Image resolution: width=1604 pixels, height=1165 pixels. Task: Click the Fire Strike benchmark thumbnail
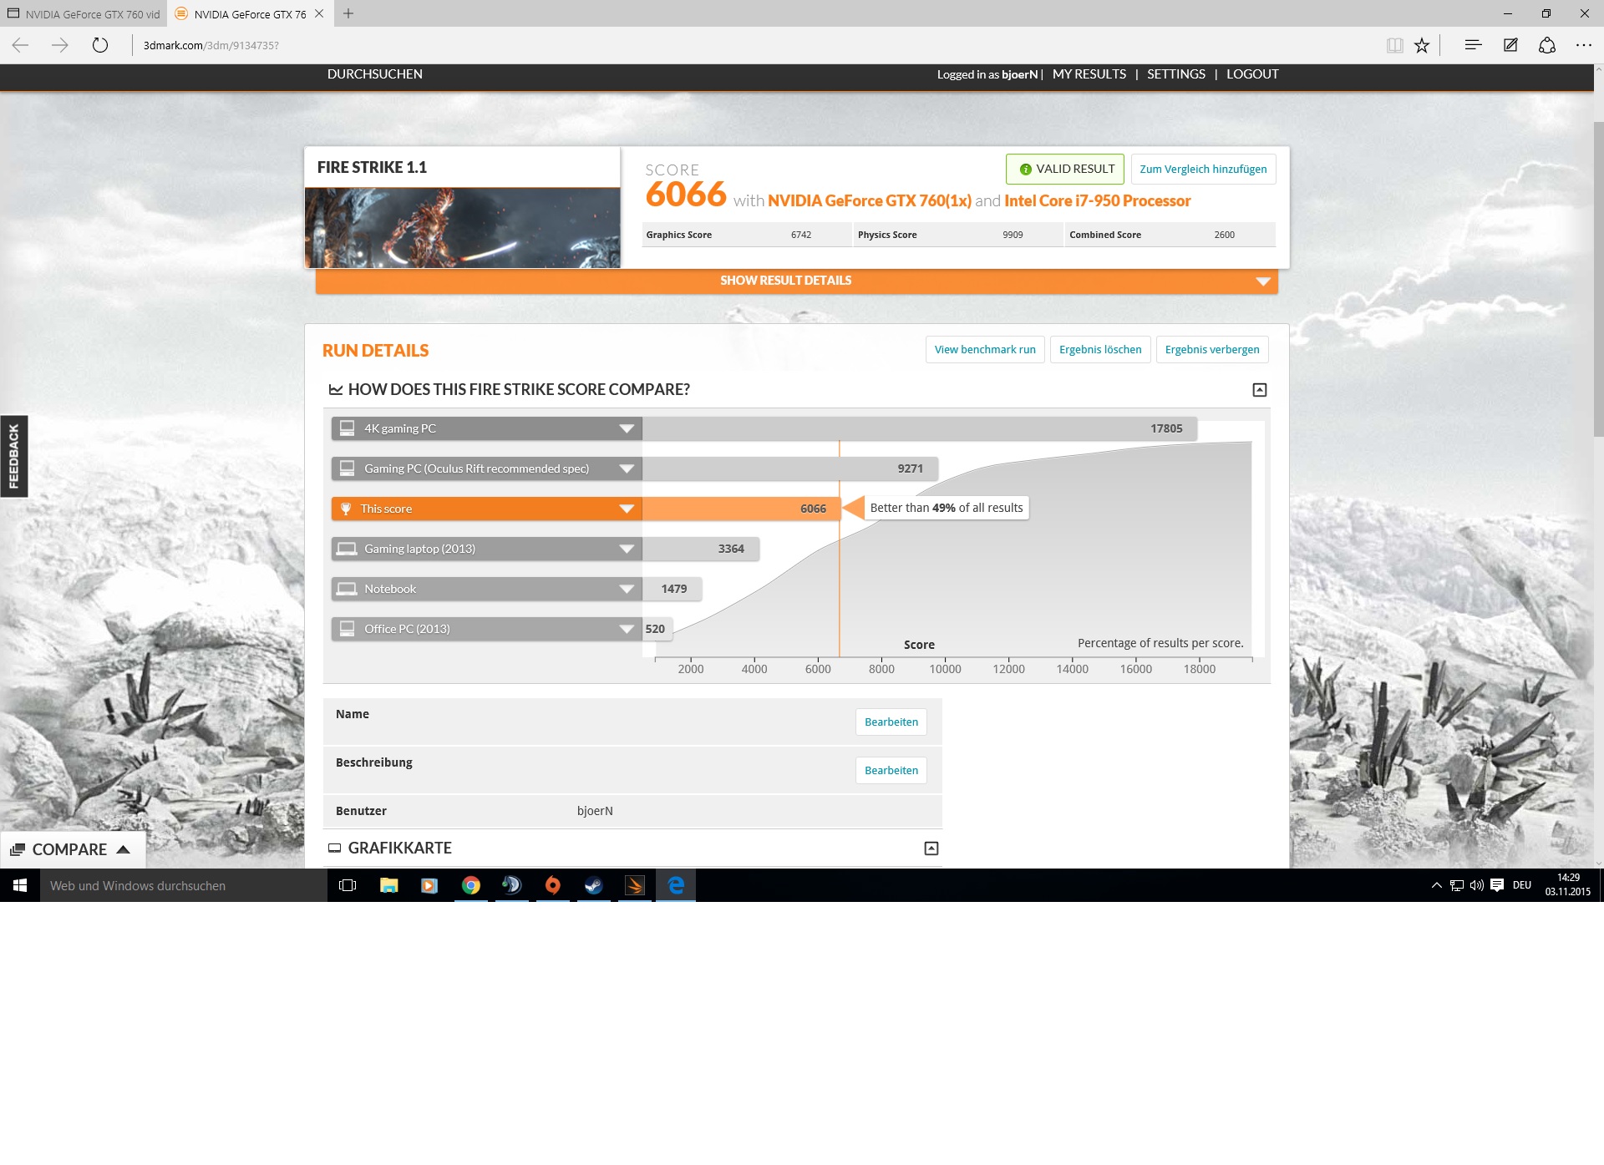[462, 227]
